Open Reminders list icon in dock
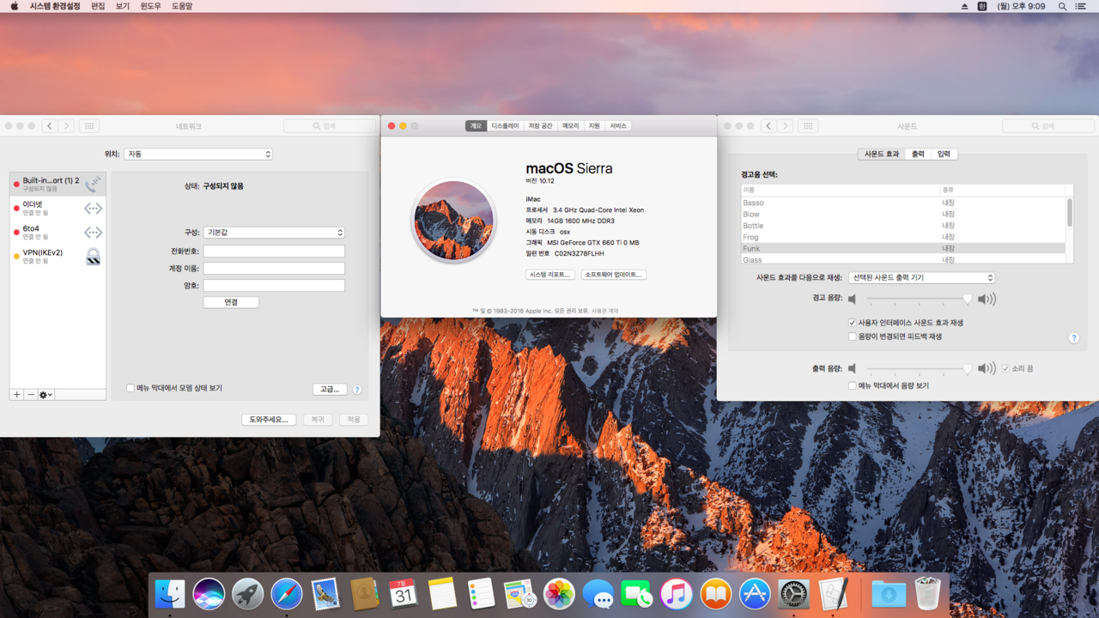1099x618 pixels. [481, 594]
